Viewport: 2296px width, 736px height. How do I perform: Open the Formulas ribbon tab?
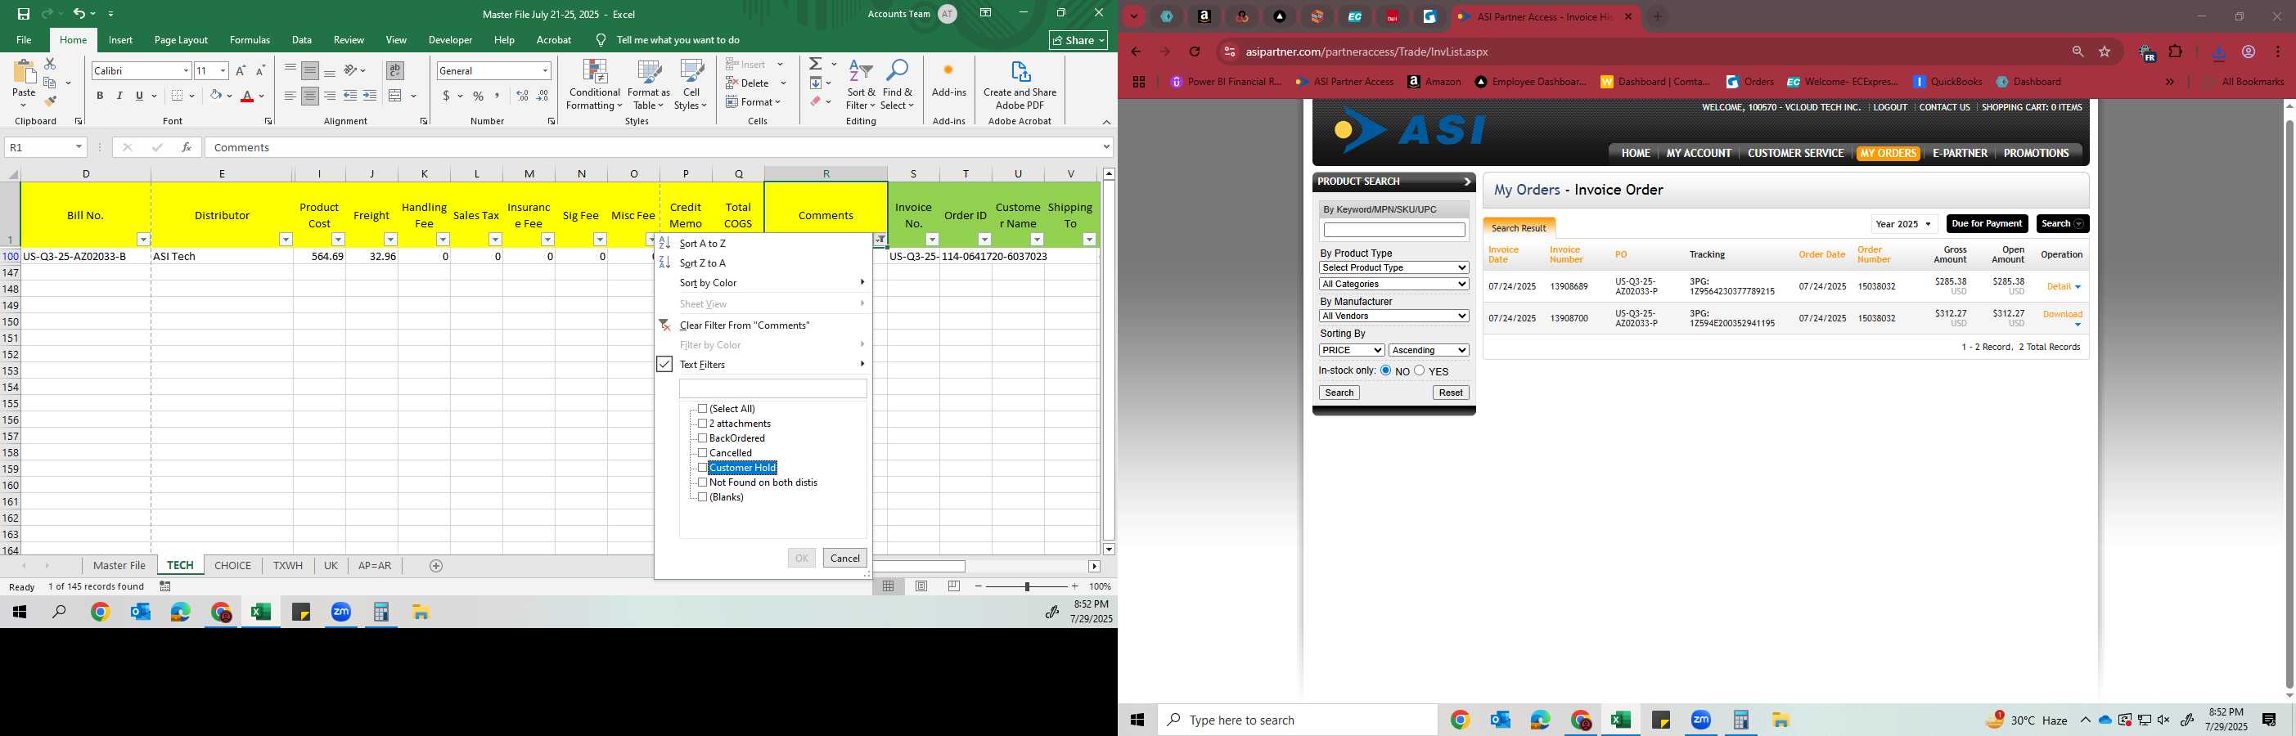(x=250, y=40)
